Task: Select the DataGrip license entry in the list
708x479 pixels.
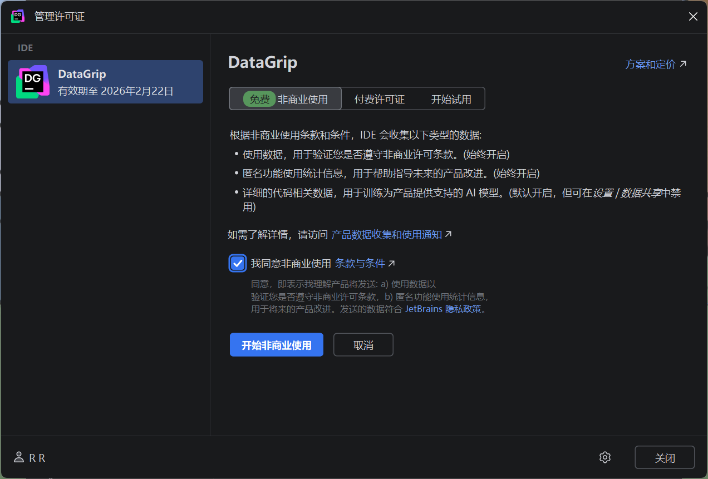Action: point(105,82)
